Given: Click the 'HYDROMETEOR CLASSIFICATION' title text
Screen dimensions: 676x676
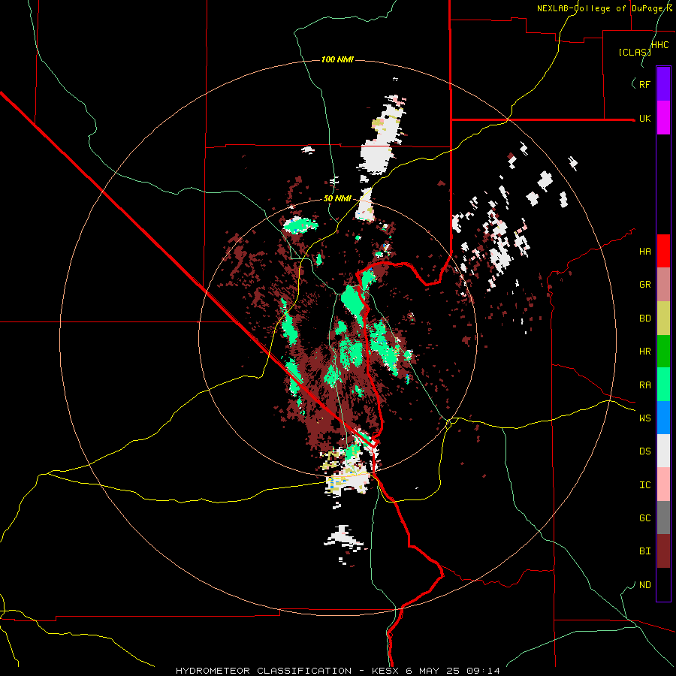Looking at the screenshot, I should (264, 671).
